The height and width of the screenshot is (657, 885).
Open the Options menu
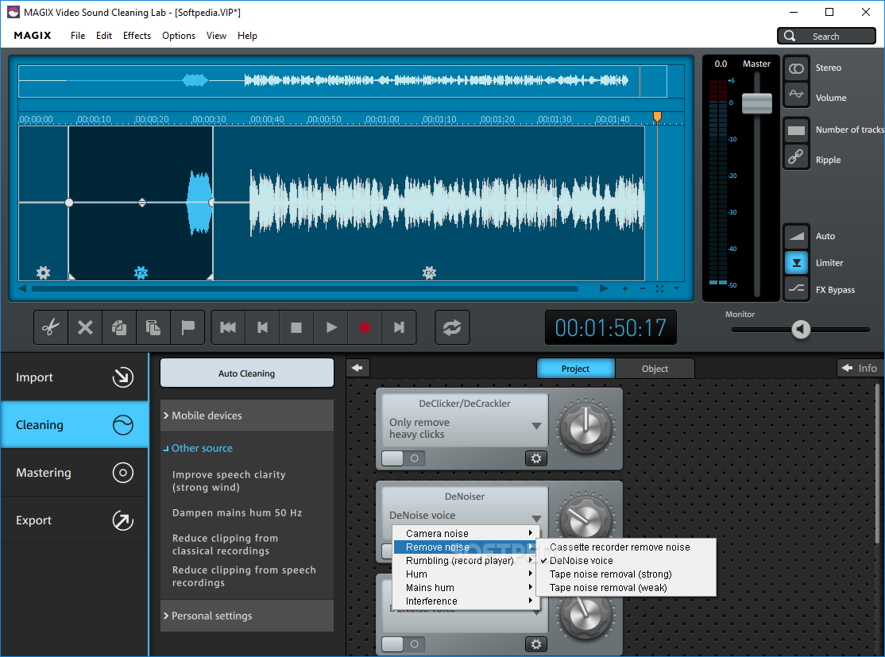[x=179, y=36]
